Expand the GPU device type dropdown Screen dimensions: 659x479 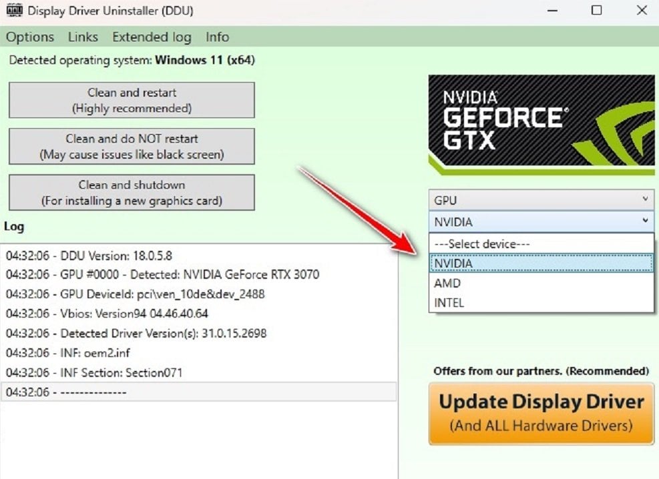[541, 200]
